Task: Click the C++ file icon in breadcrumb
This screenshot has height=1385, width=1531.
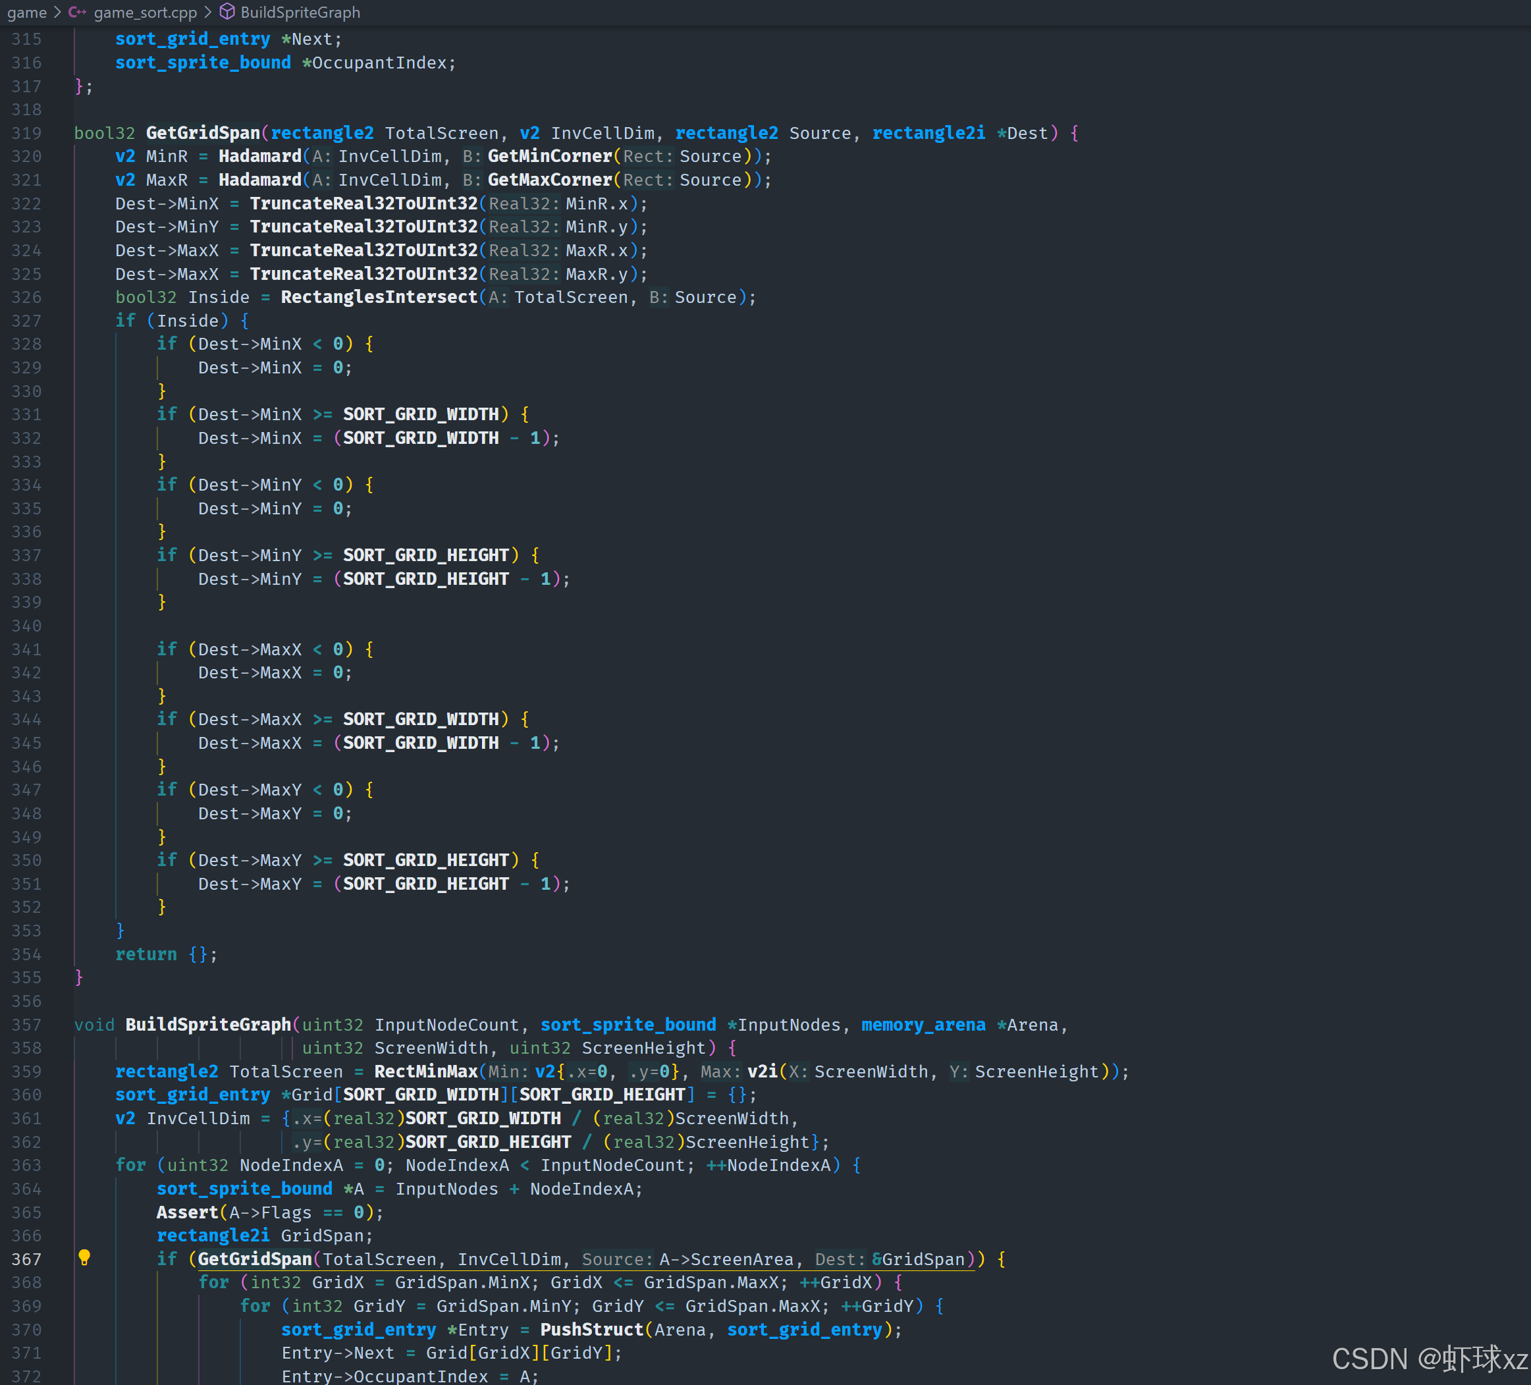Action: (76, 12)
